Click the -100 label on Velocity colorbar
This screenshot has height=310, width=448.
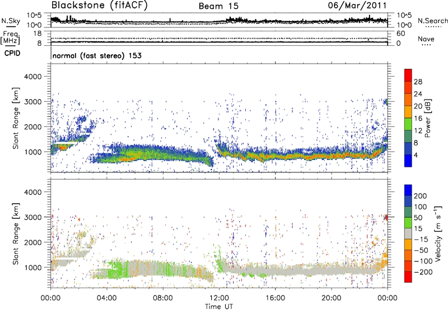(x=423, y=261)
